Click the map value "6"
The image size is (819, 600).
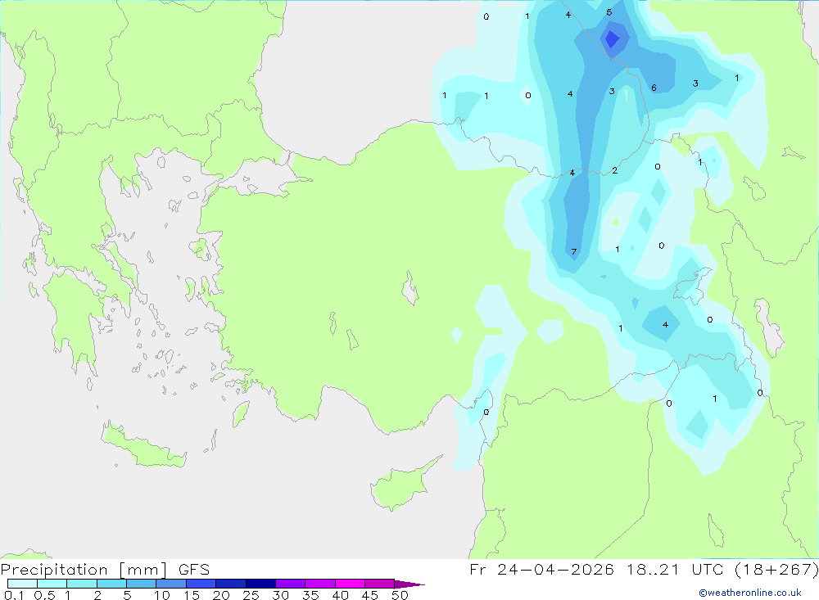tap(654, 88)
